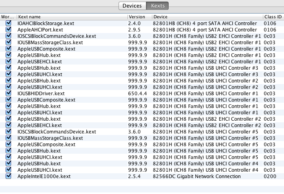Screen dimensions: 284x194
Task: Select AppleUSBHub.kext name on UHCI Controller #1
Action: (39, 106)
